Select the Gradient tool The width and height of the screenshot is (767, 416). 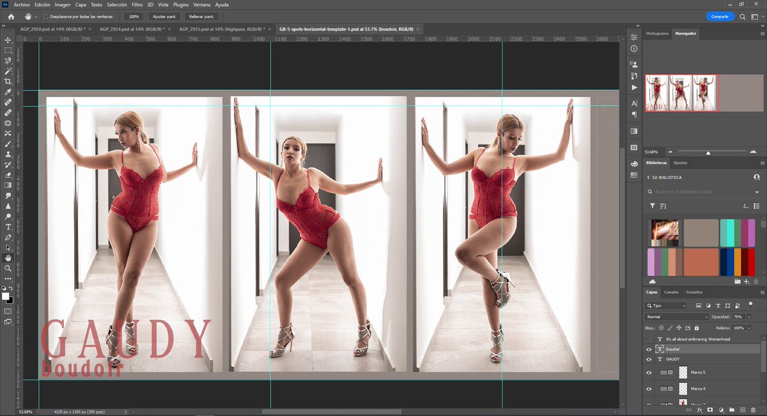coord(8,185)
